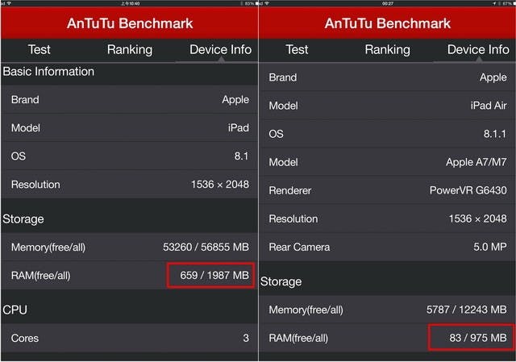Select the Cores row showing 3
The height and width of the screenshot is (362, 516).
click(129, 338)
